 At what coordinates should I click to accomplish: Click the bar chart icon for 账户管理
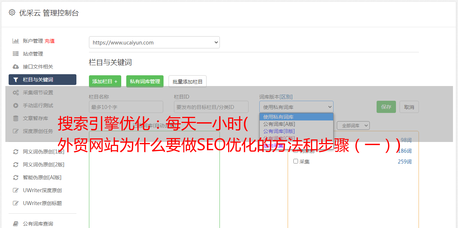[16, 41]
